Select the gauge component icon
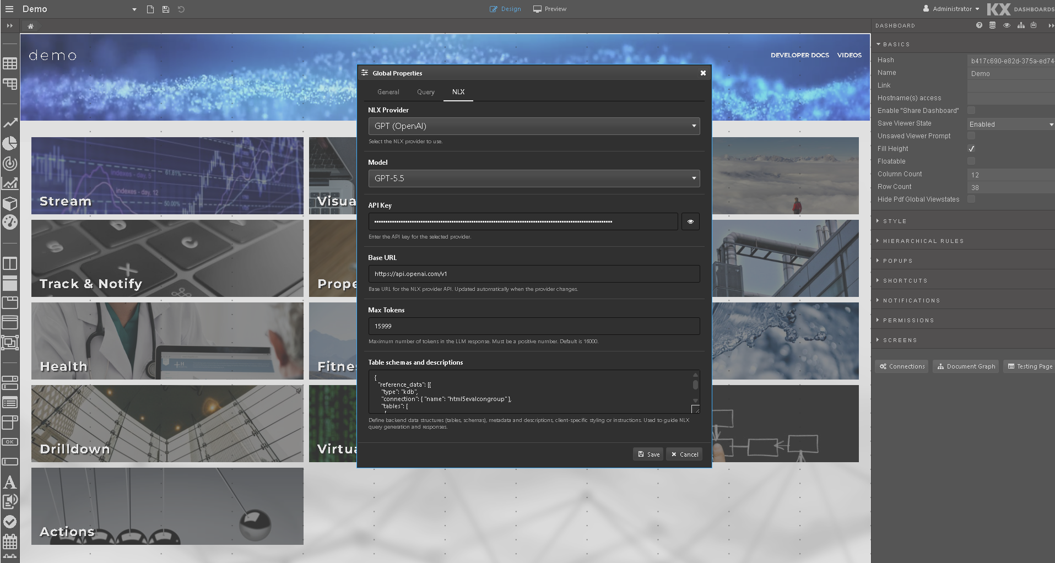Image resolution: width=1055 pixels, height=563 pixels. tap(10, 223)
